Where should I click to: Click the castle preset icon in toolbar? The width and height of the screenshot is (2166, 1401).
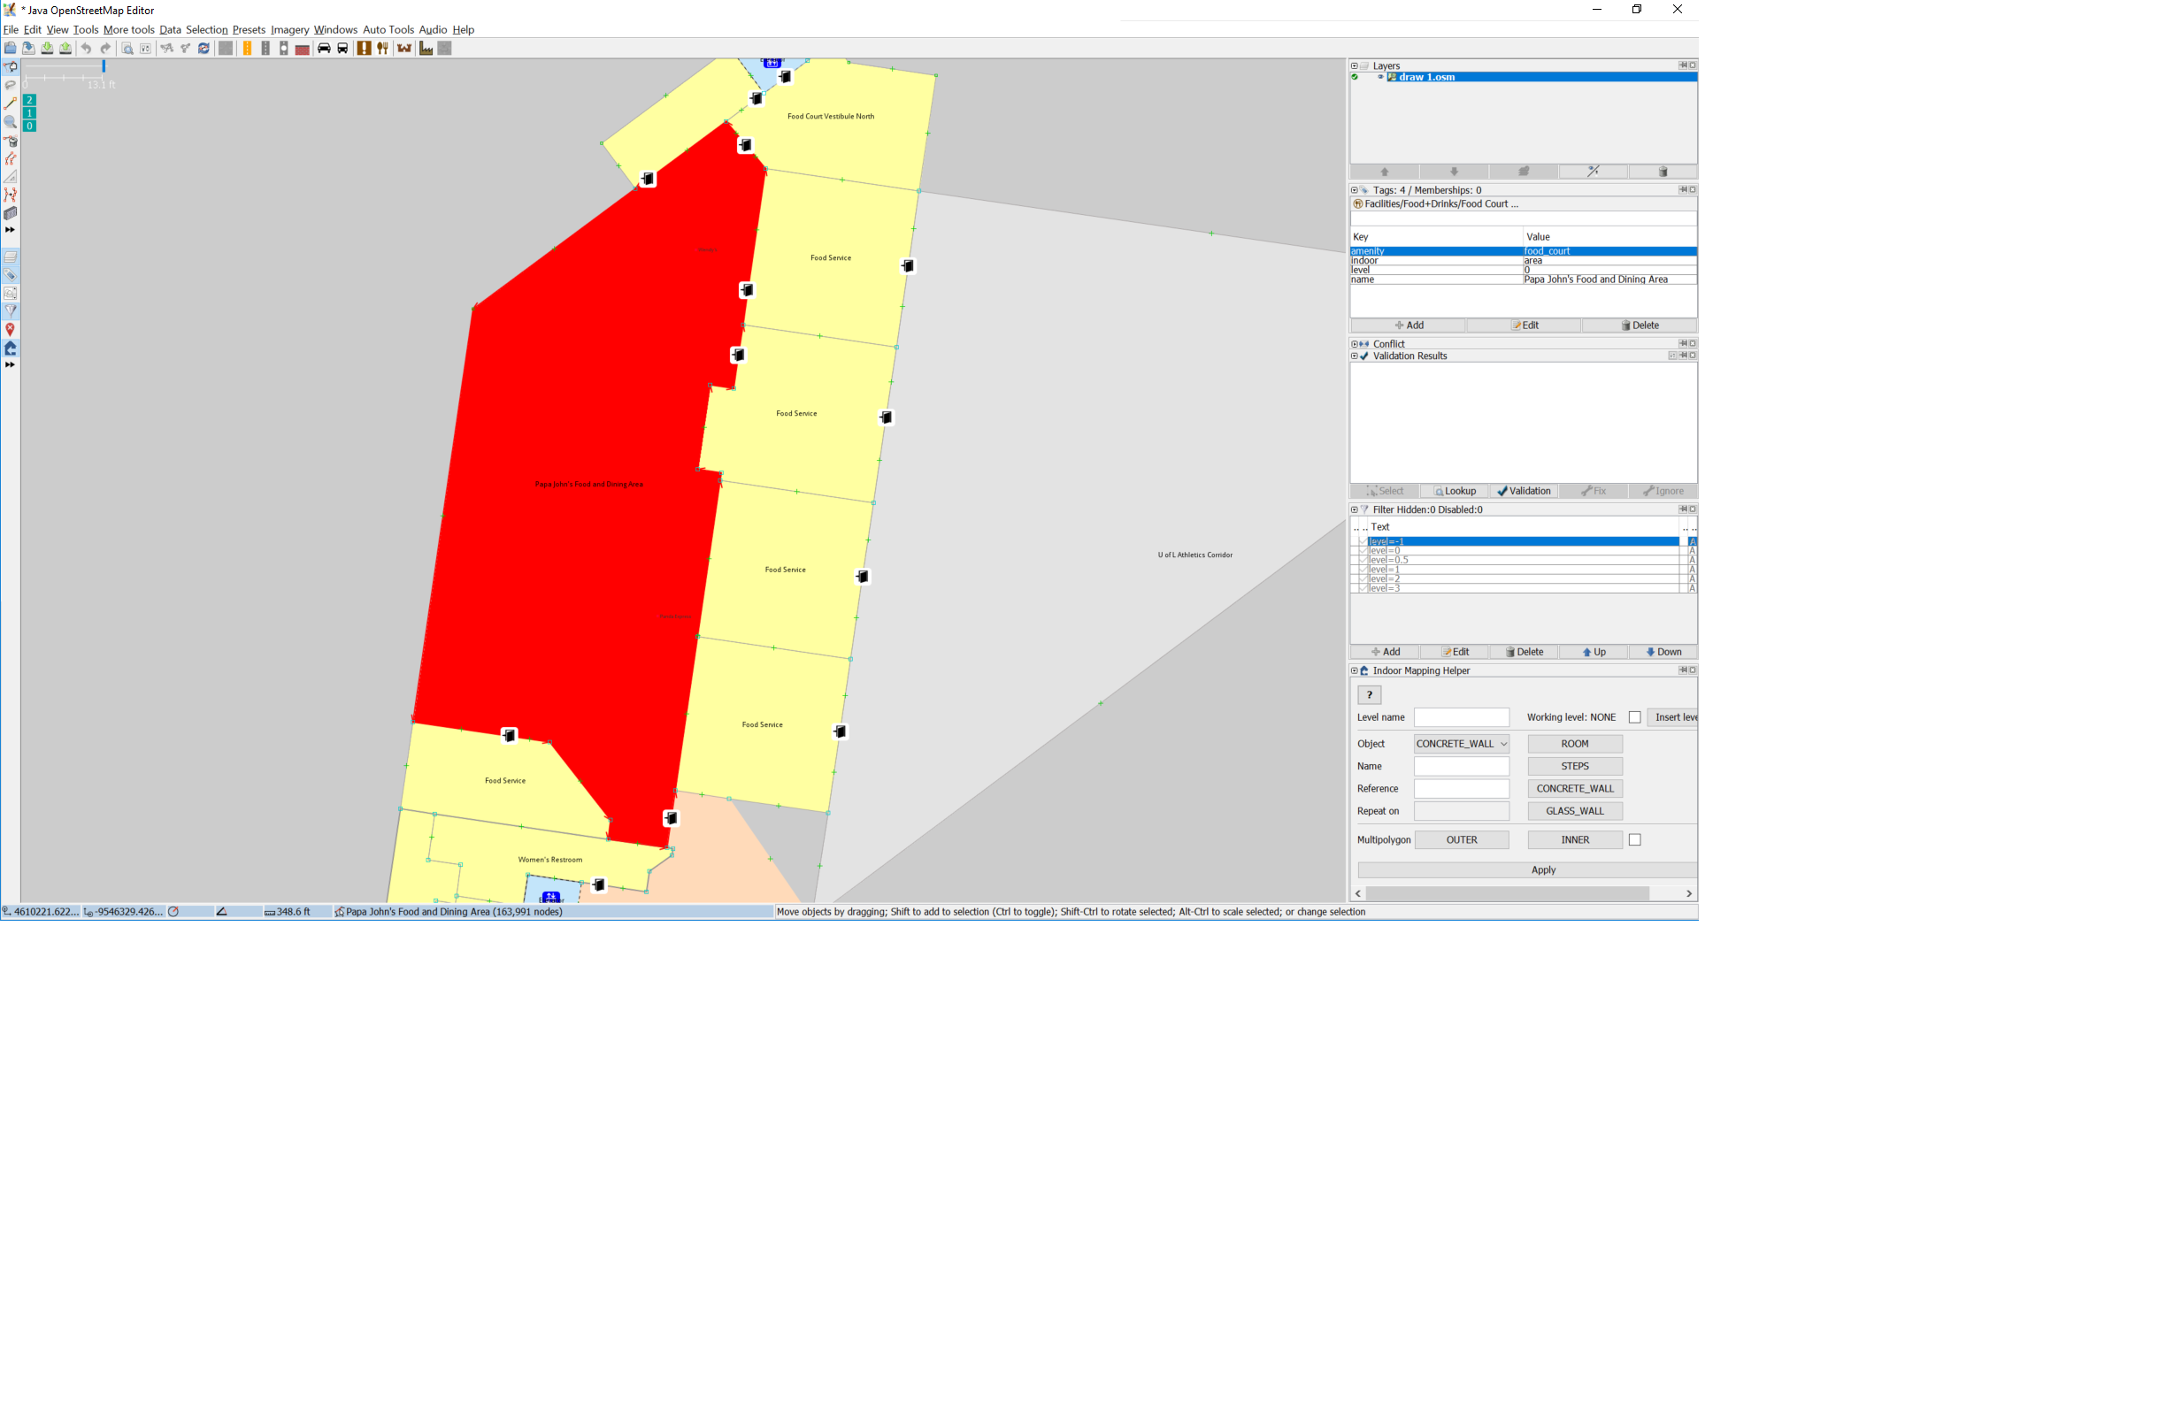point(404,49)
